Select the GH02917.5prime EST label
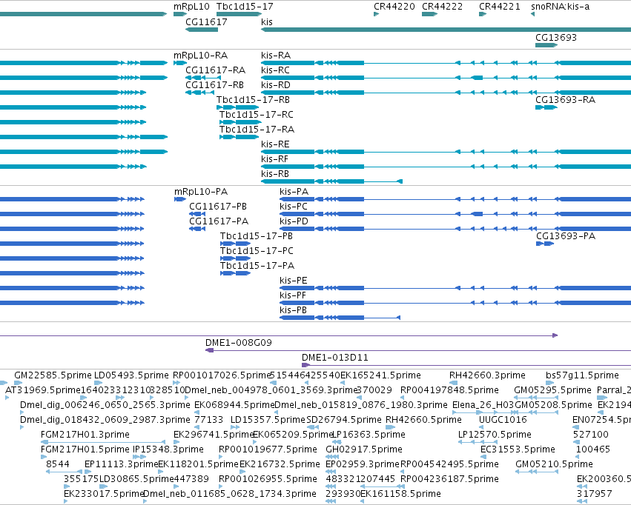Viewport: 631px width, 505px height. [x=364, y=449]
